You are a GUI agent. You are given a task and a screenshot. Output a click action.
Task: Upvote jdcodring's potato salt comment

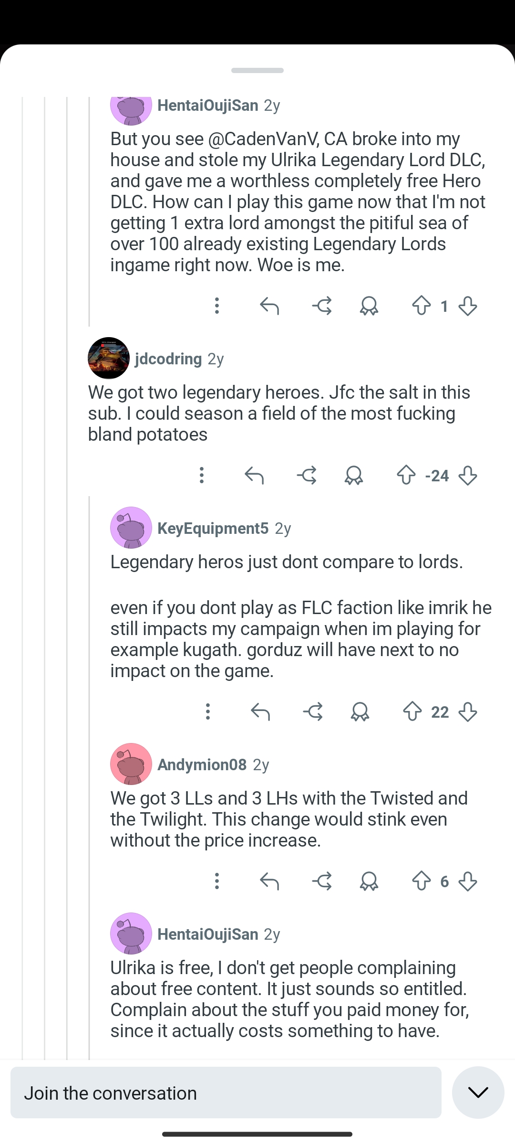click(406, 475)
